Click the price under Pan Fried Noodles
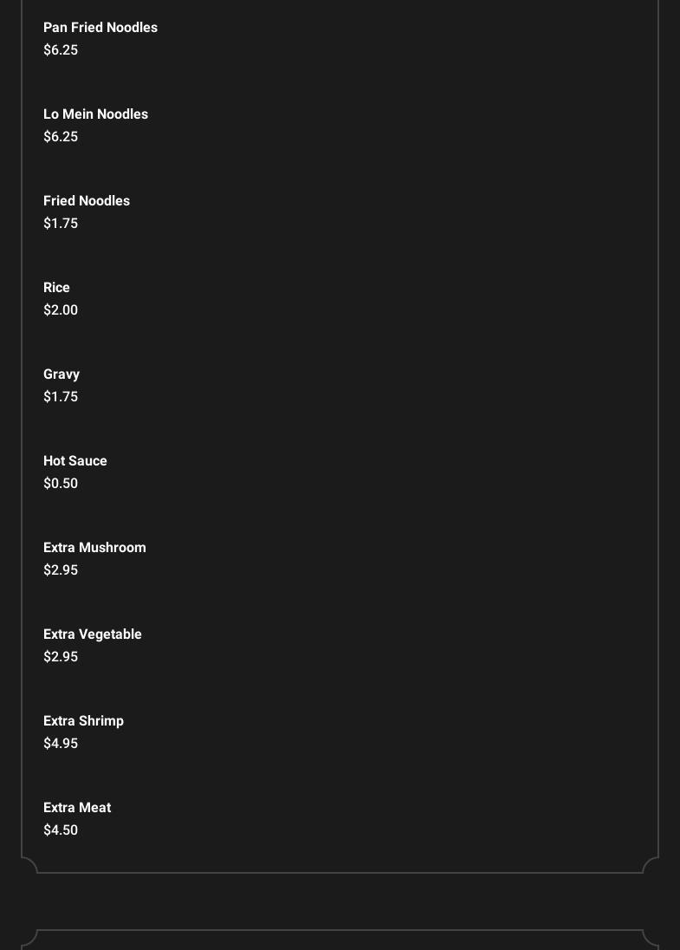Viewport: 680px width, 950px height. pos(61,50)
